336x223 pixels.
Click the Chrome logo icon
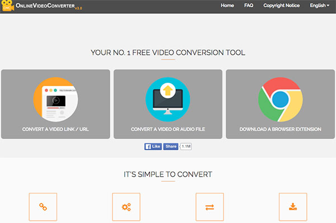click(x=281, y=99)
